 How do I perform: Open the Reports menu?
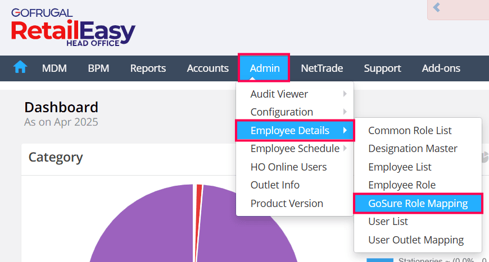pos(148,68)
